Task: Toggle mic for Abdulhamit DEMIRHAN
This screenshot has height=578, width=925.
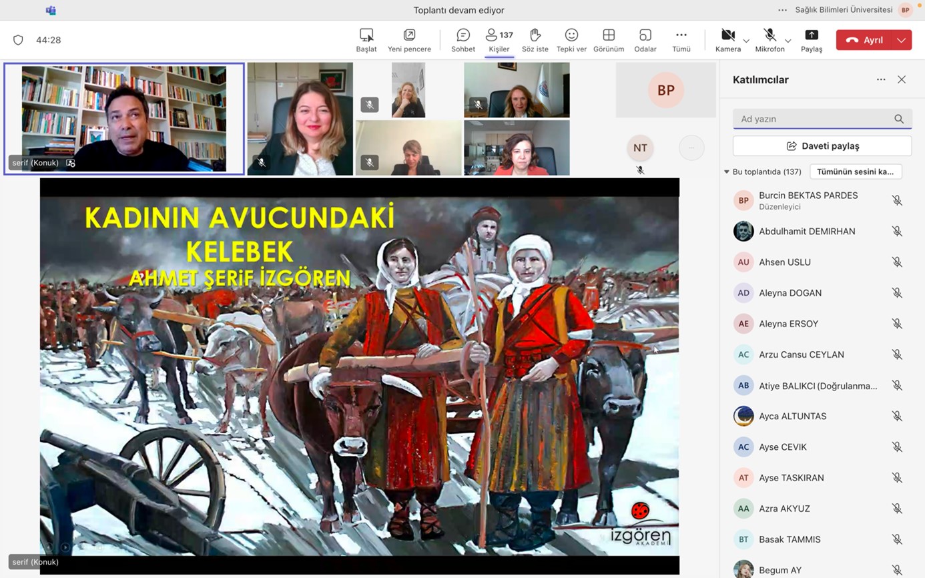Action: coord(897,231)
